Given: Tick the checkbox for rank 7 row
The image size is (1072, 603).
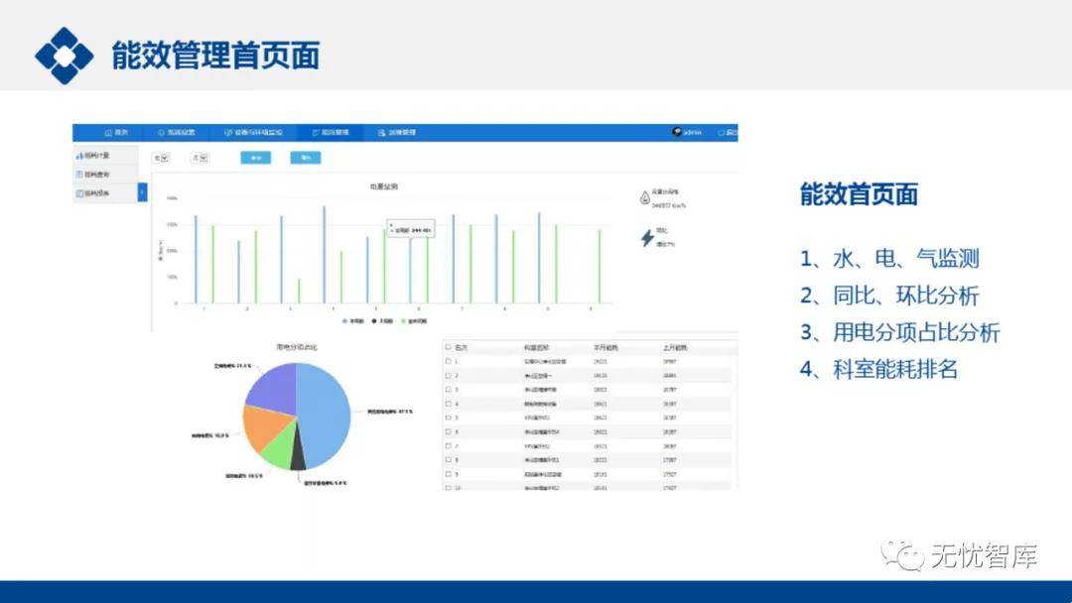Looking at the screenshot, I should click(x=449, y=446).
